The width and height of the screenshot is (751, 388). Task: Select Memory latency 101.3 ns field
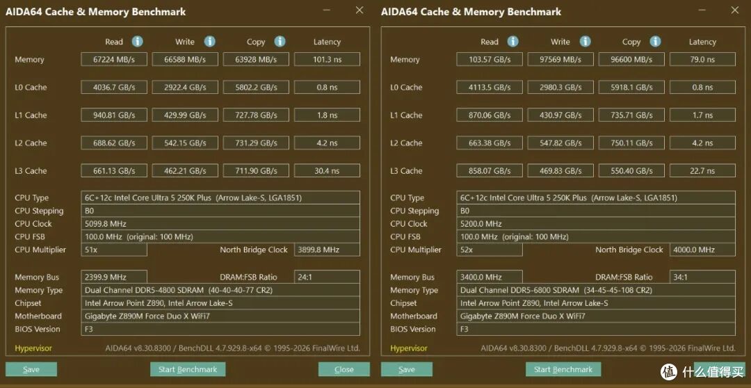point(327,59)
